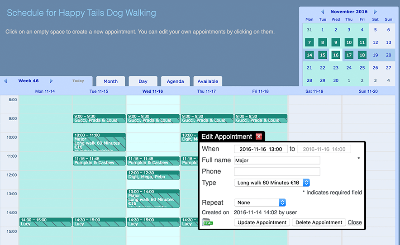This screenshot has width=400, height=245.
Task: Select October 31 in mini calendar
Action: (310, 30)
